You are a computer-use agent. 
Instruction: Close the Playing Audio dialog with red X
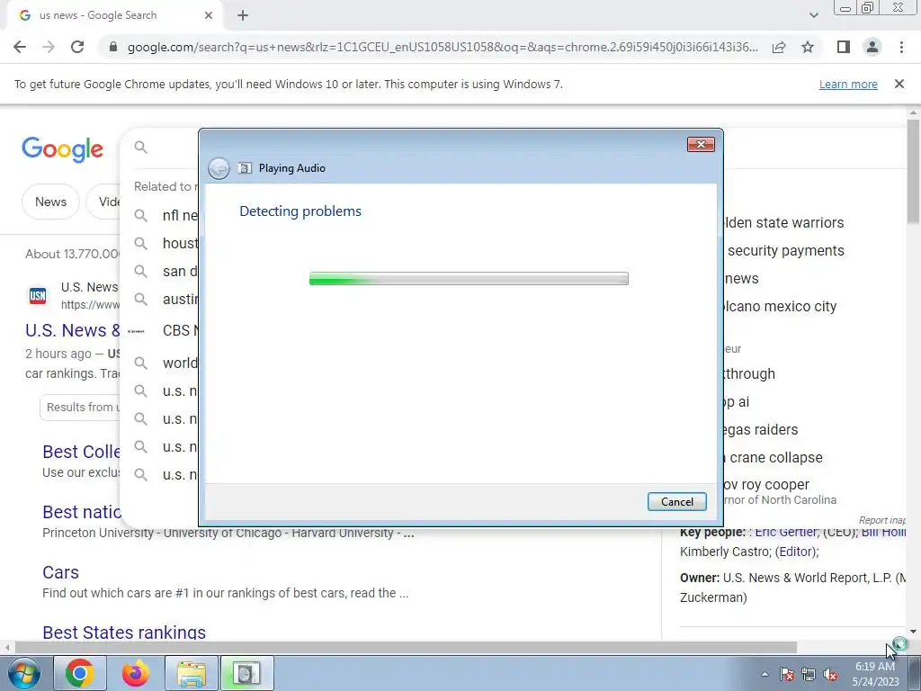click(701, 145)
